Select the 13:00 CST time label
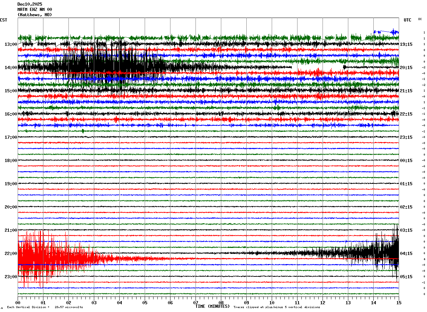Screen dimensions: 427x312 coord(11,44)
